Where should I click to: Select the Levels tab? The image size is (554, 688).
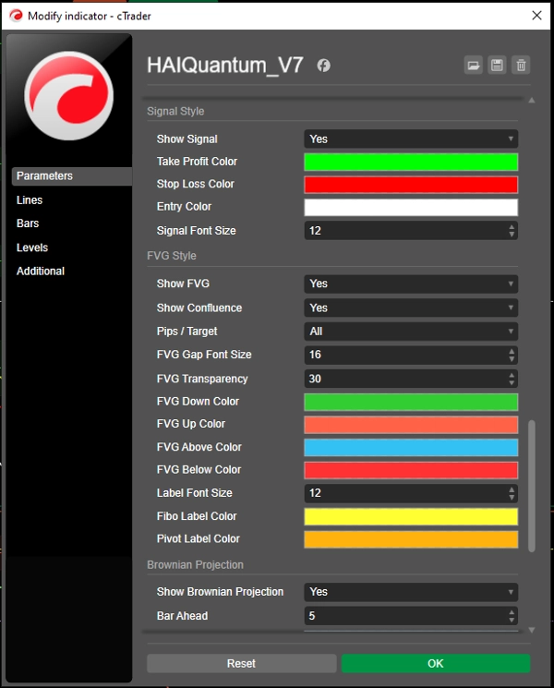32,247
